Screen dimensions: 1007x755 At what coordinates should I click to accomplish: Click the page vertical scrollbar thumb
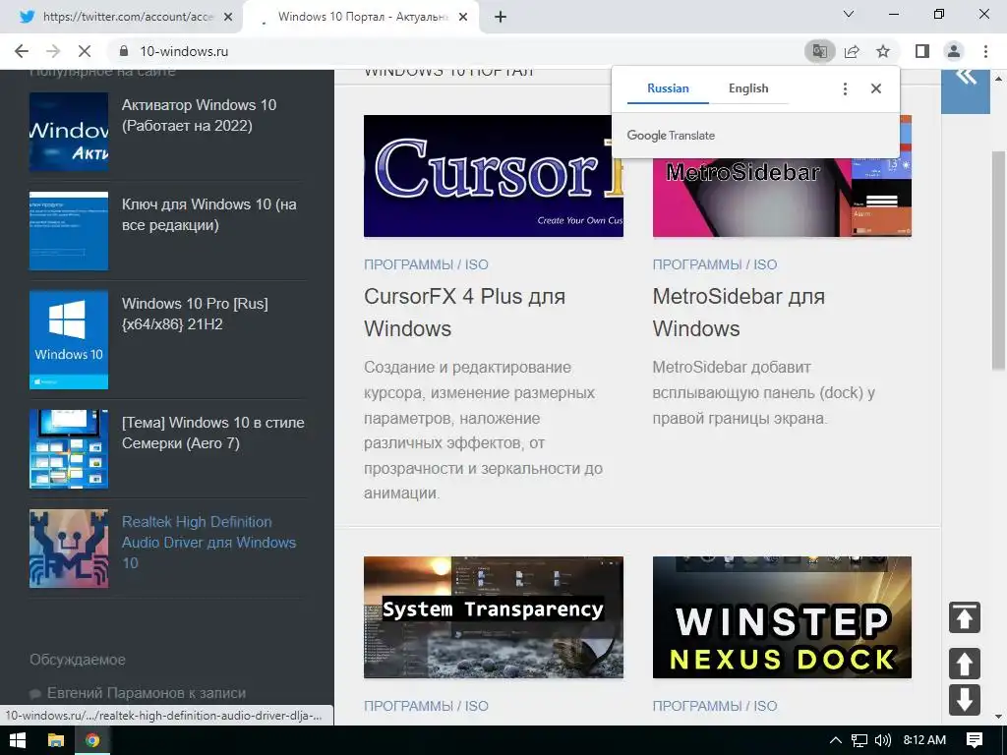click(x=998, y=260)
